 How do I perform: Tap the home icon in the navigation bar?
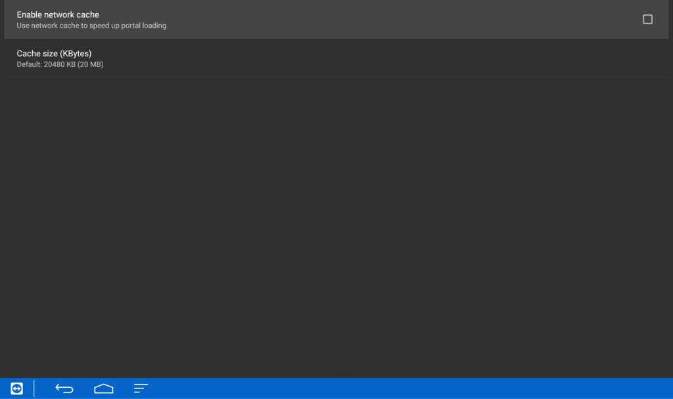tap(103, 388)
